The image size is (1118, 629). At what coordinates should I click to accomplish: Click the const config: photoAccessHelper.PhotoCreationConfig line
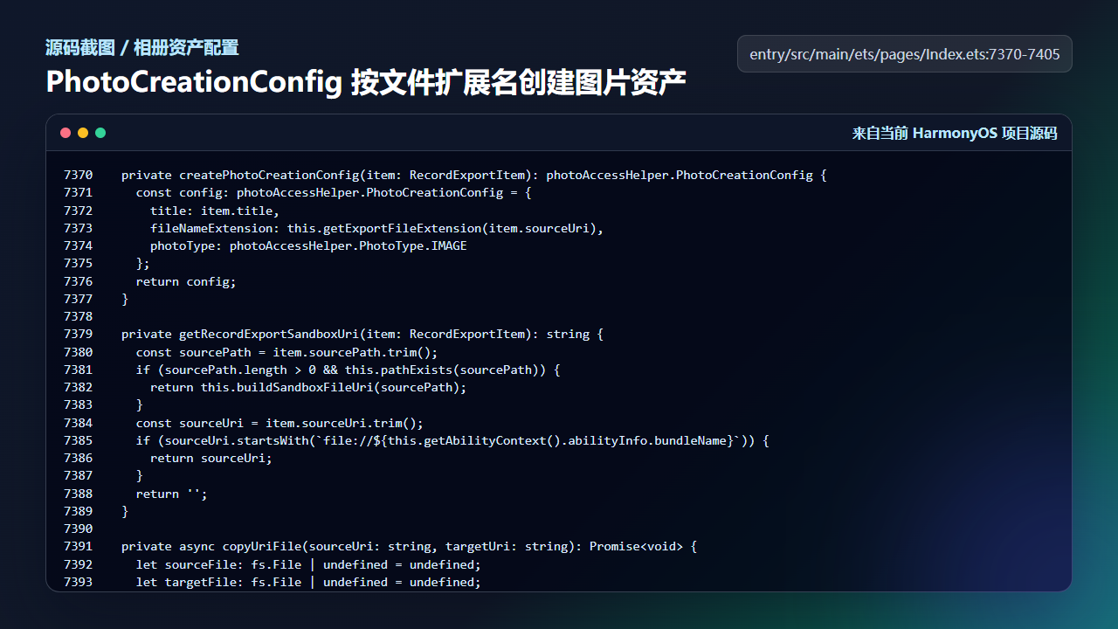pyautogui.click(x=334, y=193)
